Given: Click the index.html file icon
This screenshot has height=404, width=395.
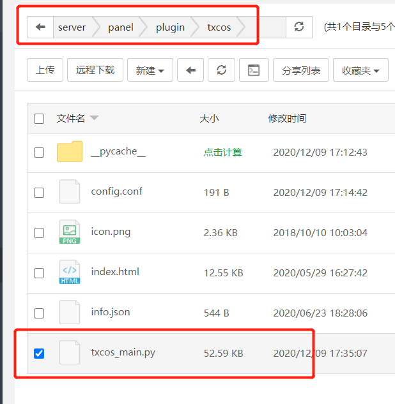Looking at the screenshot, I should pyautogui.click(x=70, y=273).
